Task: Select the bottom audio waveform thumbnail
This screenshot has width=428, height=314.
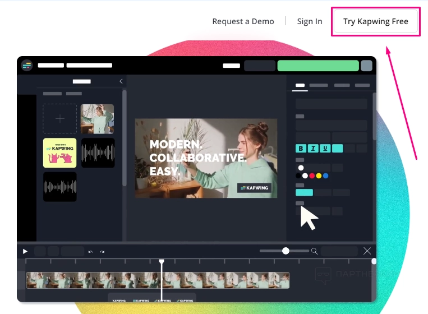Action: (x=60, y=187)
